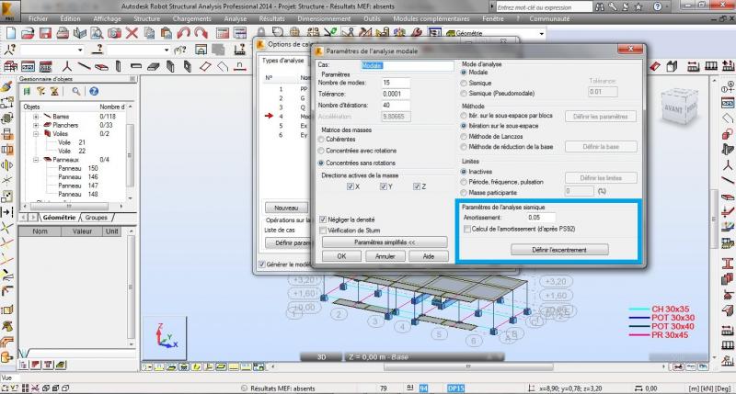Open the node selection dropdown
The width and height of the screenshot is (736, 394).
[80, 50]
